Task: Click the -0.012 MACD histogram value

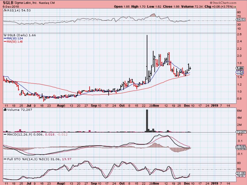Action: coord(62,135)
